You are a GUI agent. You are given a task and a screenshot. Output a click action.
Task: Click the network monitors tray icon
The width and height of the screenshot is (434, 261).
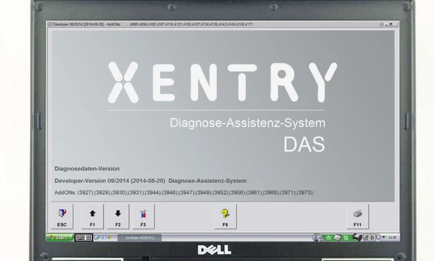(384, 237)
